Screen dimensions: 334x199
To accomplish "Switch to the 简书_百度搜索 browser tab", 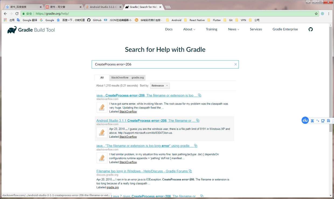I will tap(24, 7).
